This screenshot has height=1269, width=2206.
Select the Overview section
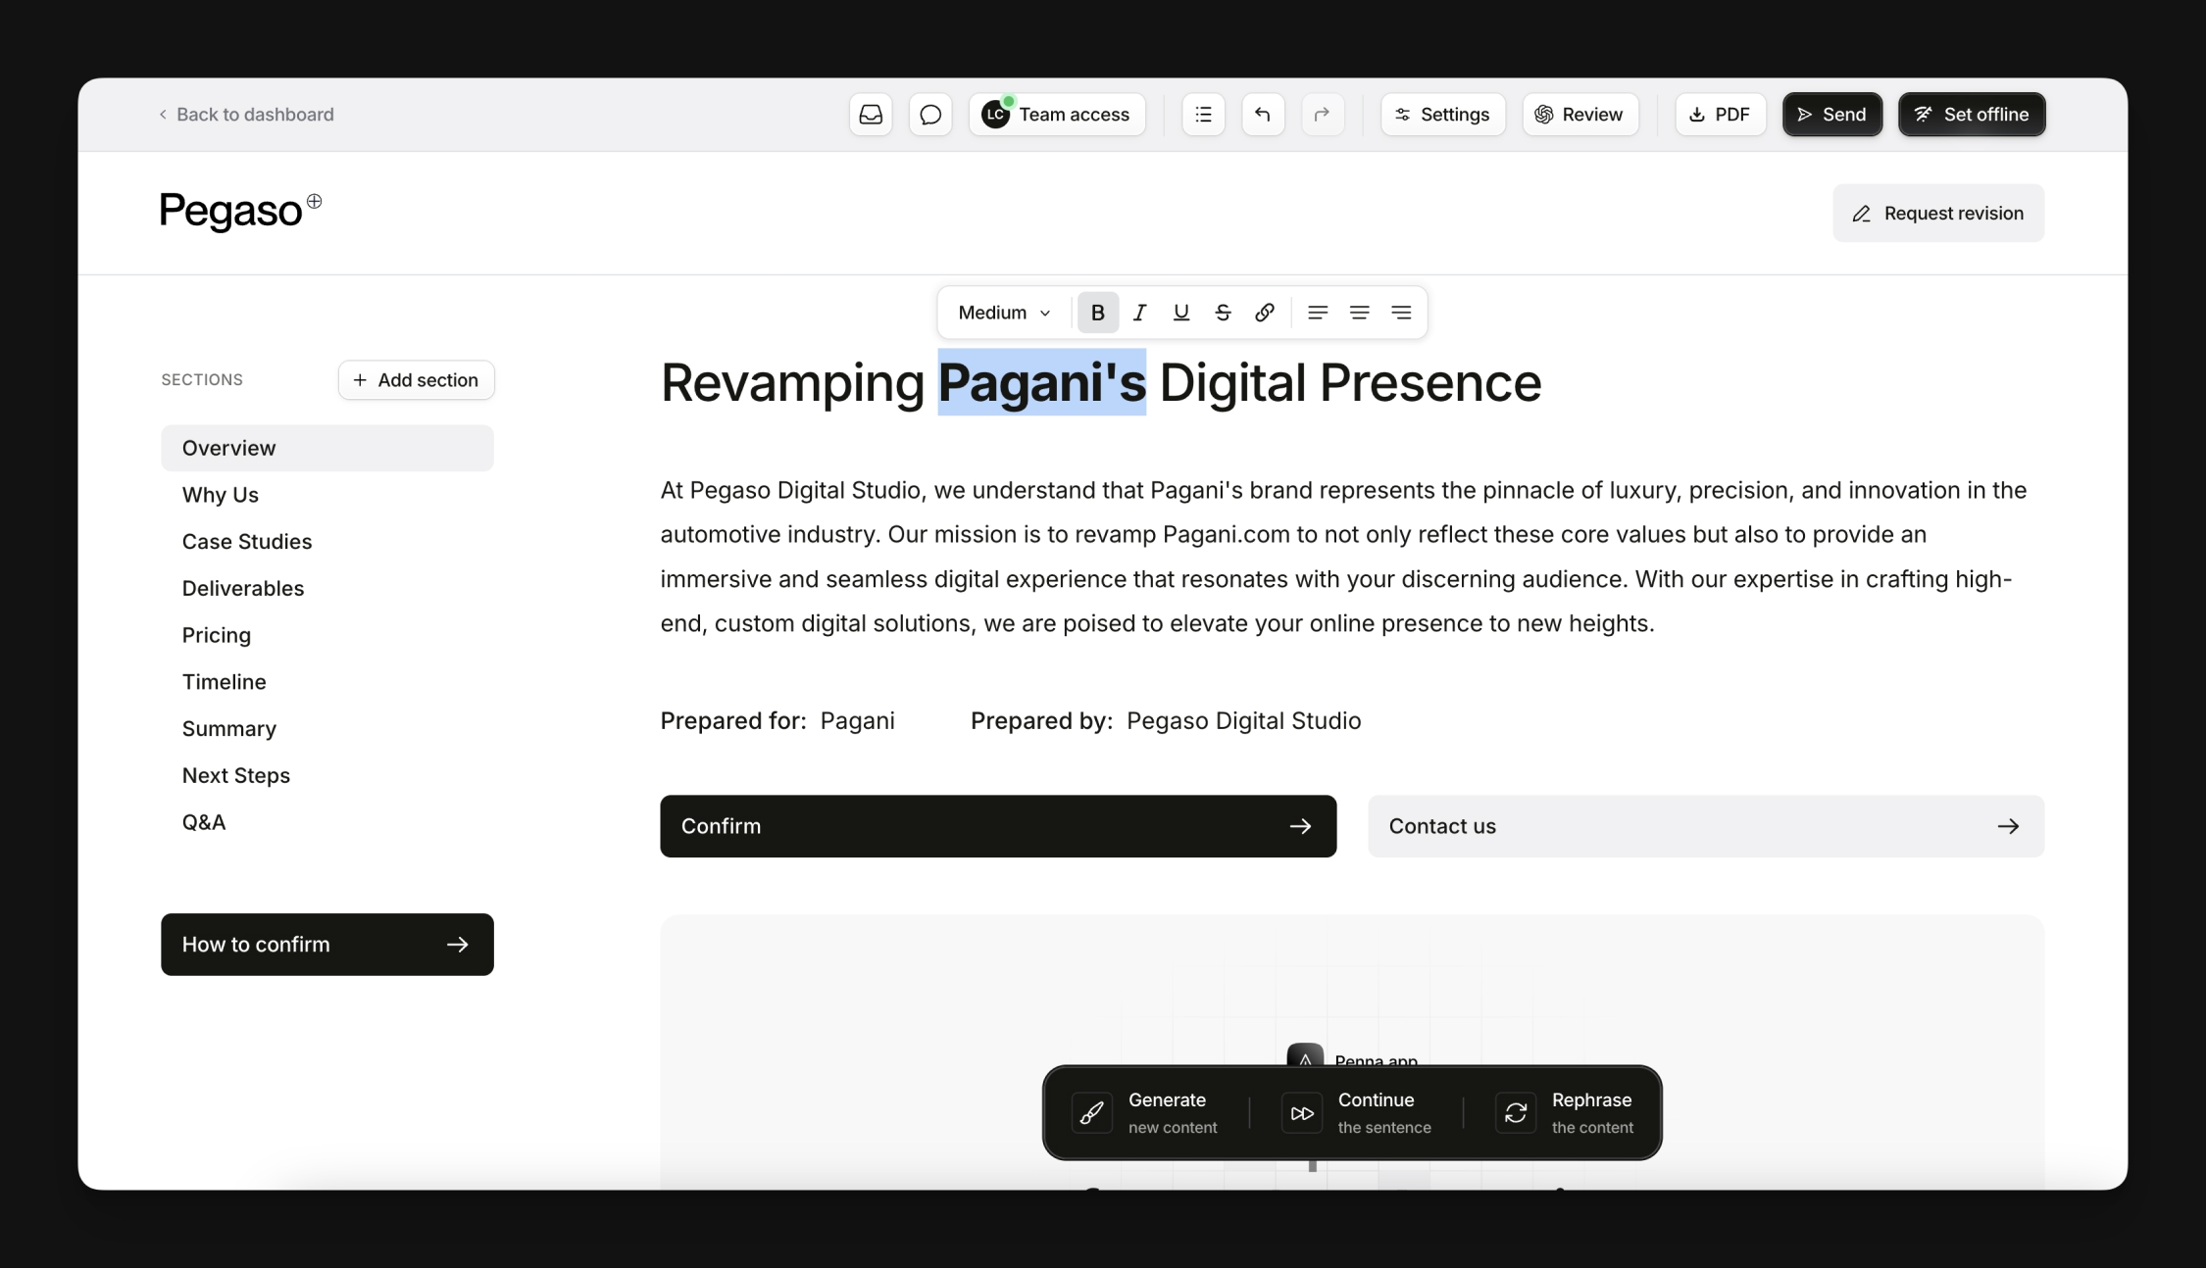click(327, 448)
